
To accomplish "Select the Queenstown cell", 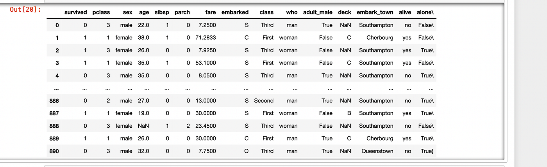I will tap(377, 151).
